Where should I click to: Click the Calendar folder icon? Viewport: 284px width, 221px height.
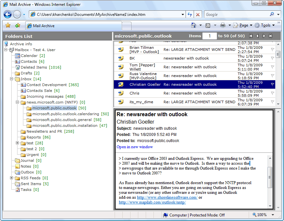(x=17, y=56)
